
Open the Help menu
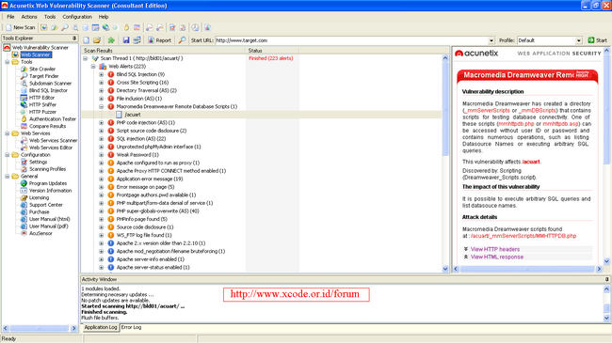point(104,17)
